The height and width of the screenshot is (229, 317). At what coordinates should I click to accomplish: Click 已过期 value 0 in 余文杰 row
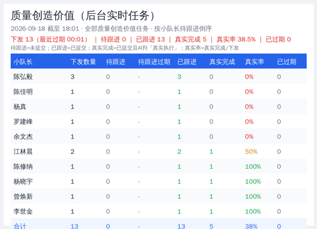tap(279, 137)
